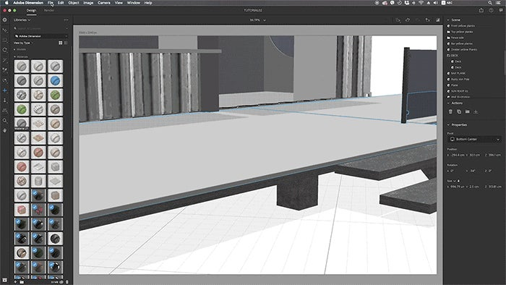
Task: Duplicate the selection using the Actions icon
Action: (459, 111)
